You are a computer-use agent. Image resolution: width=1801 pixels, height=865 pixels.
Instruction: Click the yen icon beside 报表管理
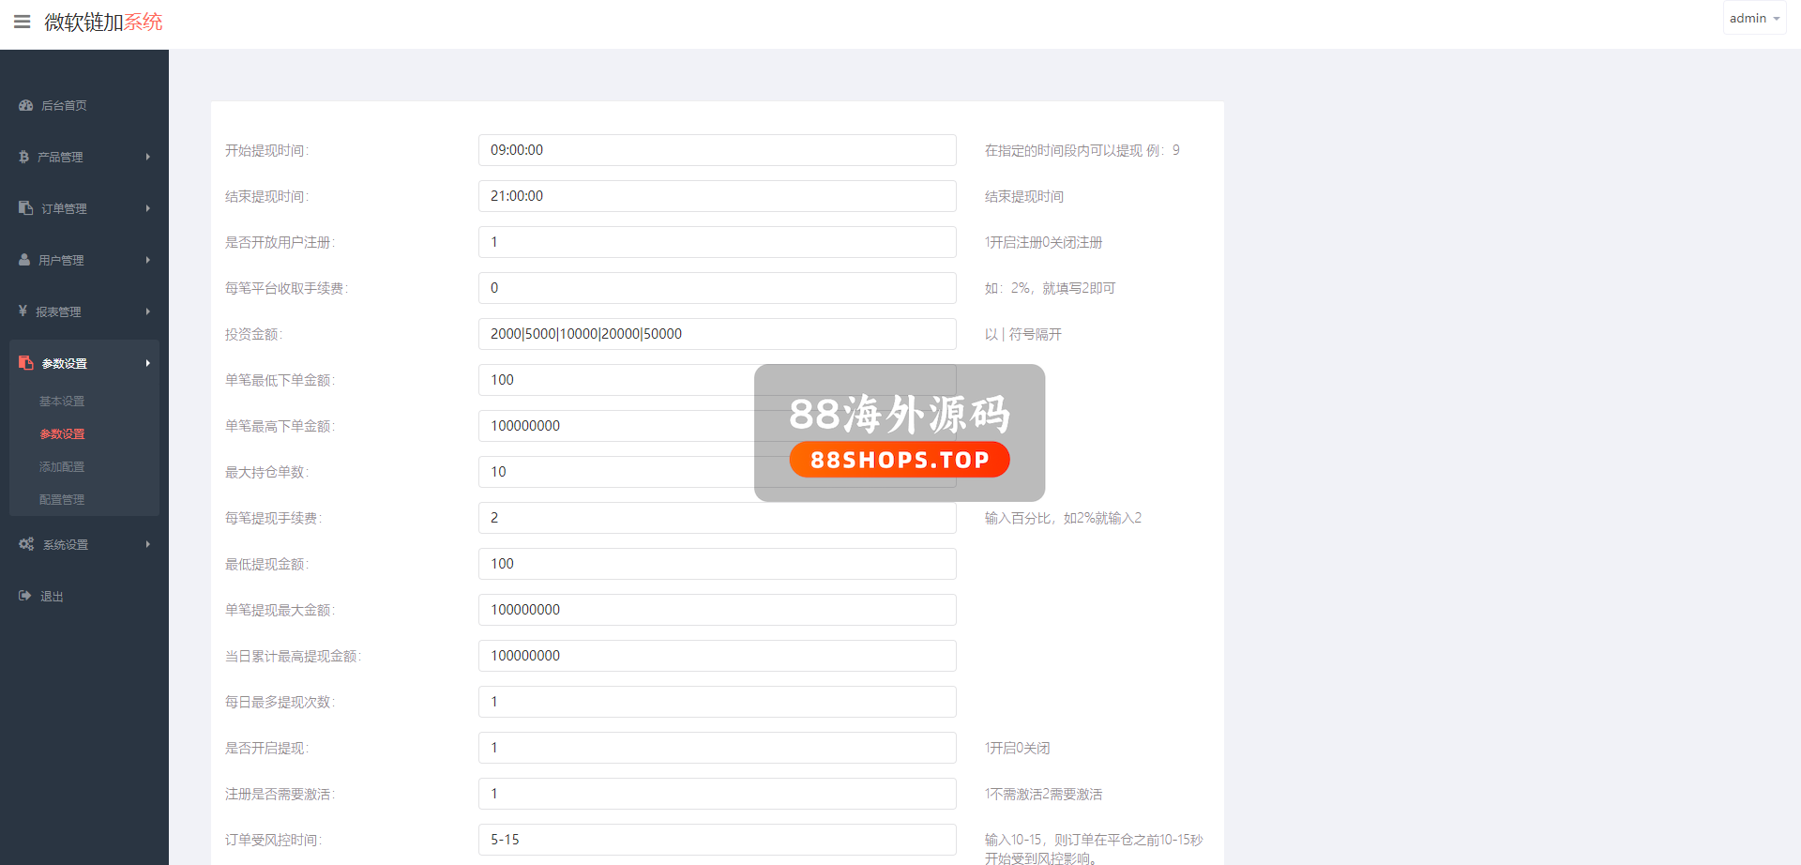click(23, 311)
